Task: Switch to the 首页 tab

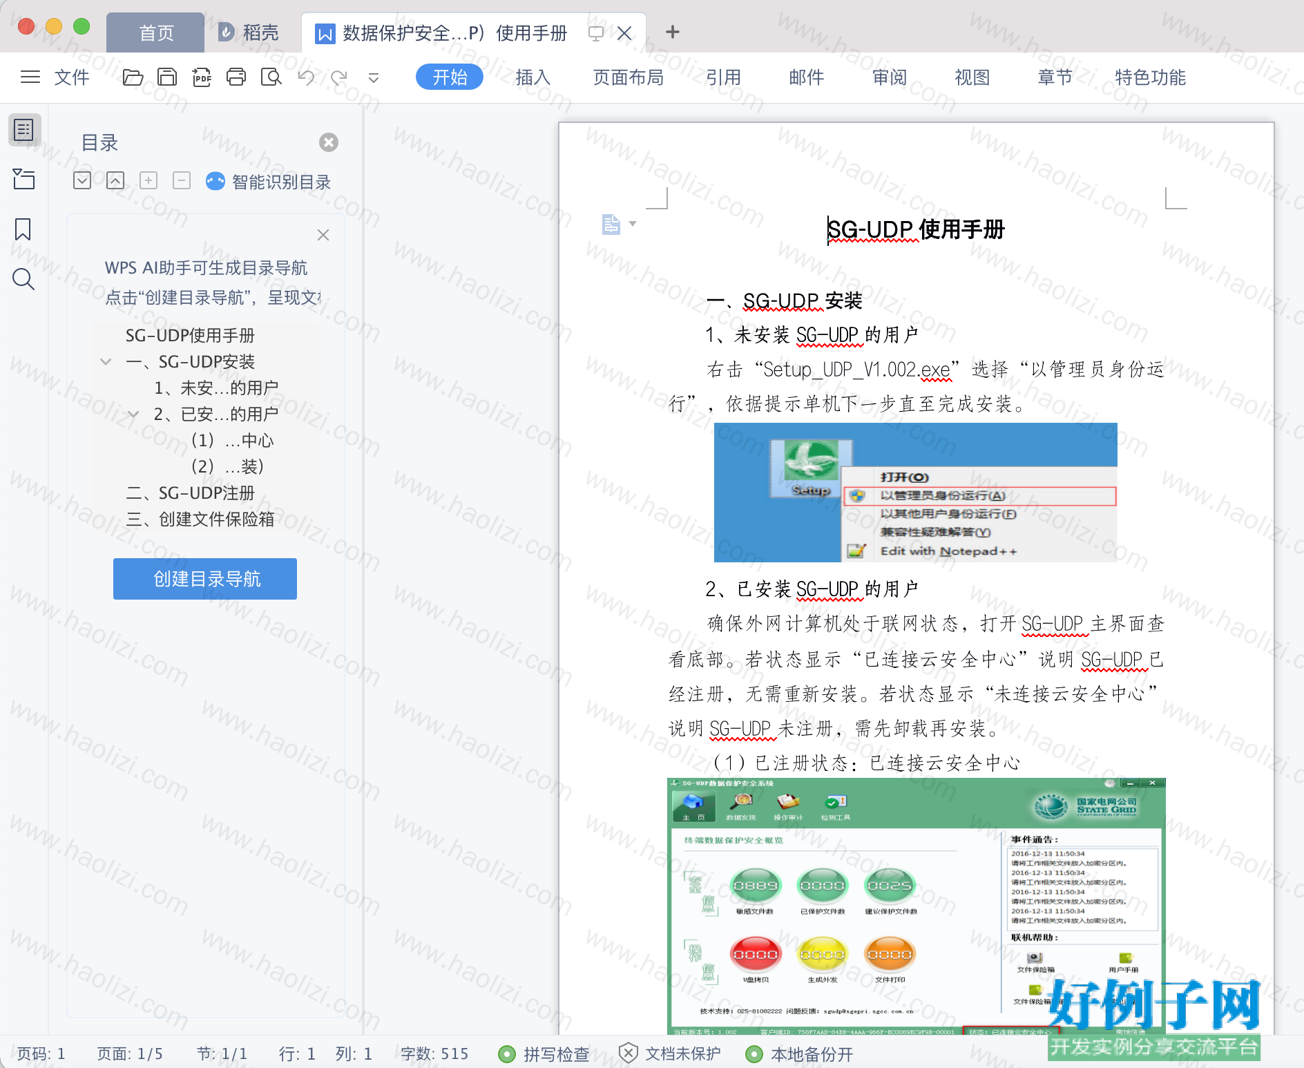Action: (x=156, y=32)
